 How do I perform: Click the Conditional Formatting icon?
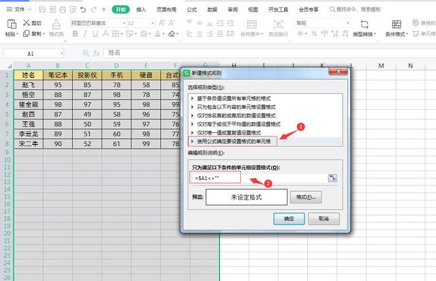[x=396, y=25]
